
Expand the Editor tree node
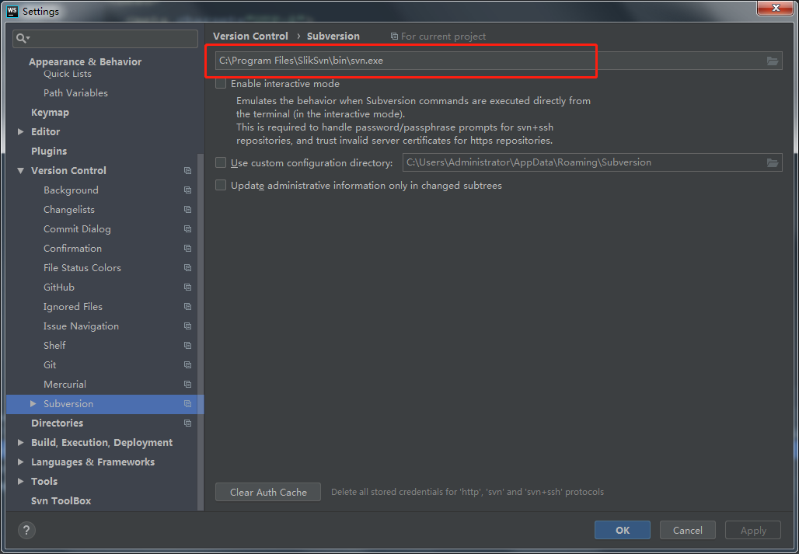point(20,131)
